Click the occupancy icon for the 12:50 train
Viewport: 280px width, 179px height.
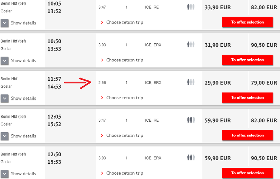tap(191, 158)
